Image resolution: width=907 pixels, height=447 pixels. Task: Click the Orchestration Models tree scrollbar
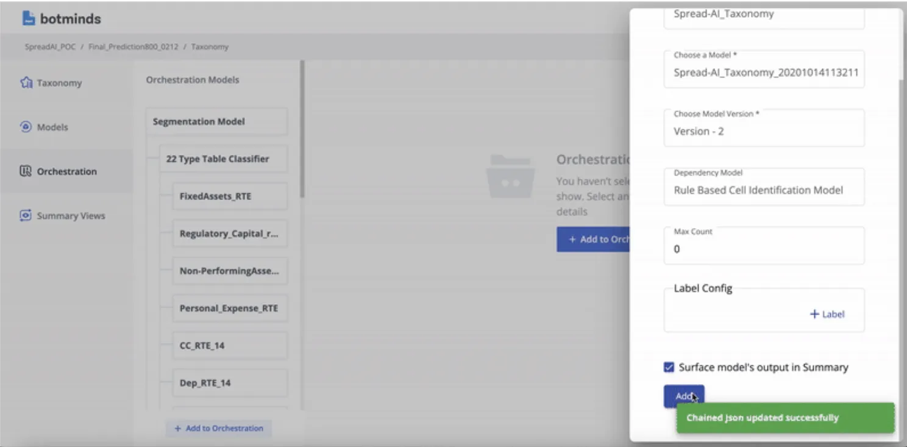tap(302, 129)
